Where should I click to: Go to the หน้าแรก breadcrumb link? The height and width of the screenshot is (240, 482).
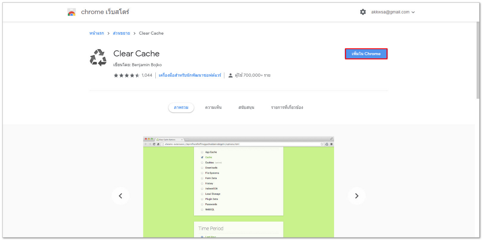pyautogui.click(x=97, y=33)
